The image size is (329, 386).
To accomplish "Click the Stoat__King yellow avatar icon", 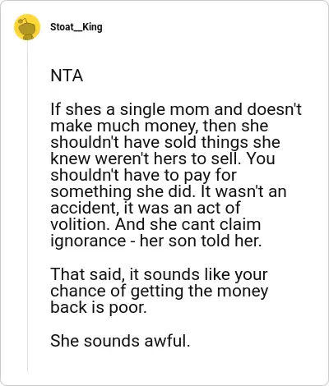I will pyautogui.click(x=27, y=27).
